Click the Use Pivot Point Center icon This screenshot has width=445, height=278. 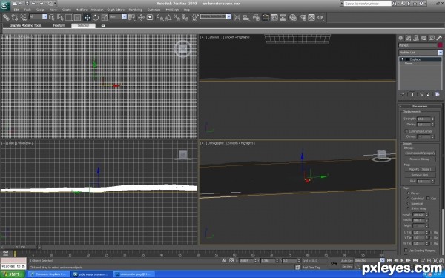click(132, 18)
